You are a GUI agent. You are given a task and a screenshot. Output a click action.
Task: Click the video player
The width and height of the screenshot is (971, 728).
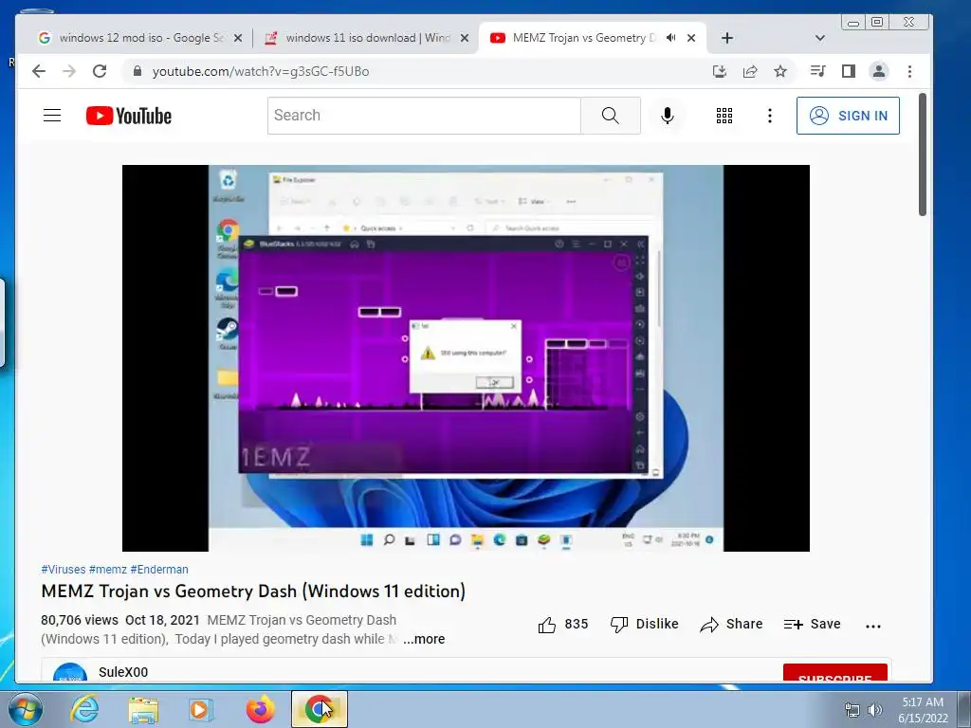point(466,357)
